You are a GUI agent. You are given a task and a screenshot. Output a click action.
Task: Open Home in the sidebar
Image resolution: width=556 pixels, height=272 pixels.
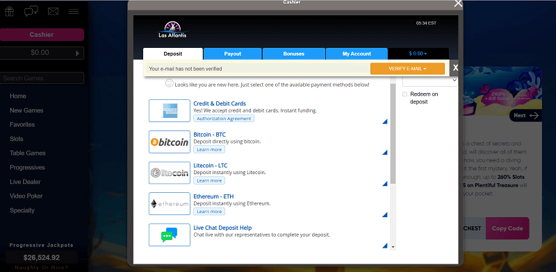tap(18, 96)
